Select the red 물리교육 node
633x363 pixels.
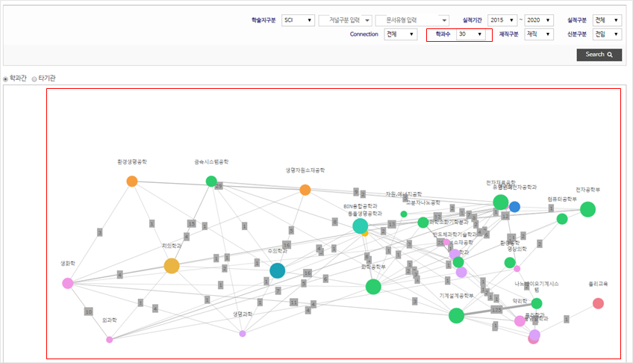598,303
